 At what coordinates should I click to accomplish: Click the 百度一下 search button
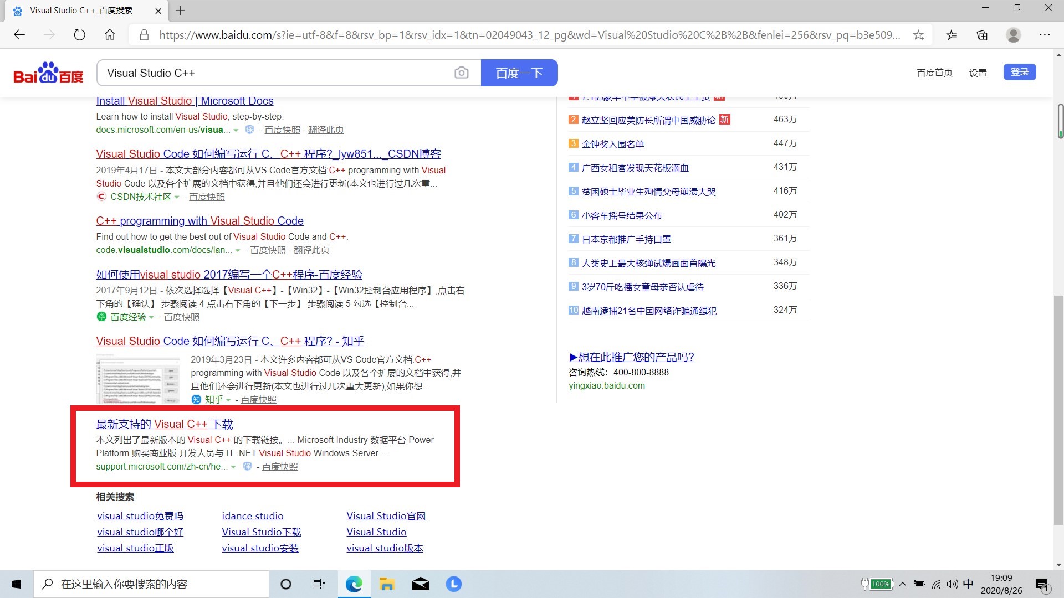(x=519, y=73)
